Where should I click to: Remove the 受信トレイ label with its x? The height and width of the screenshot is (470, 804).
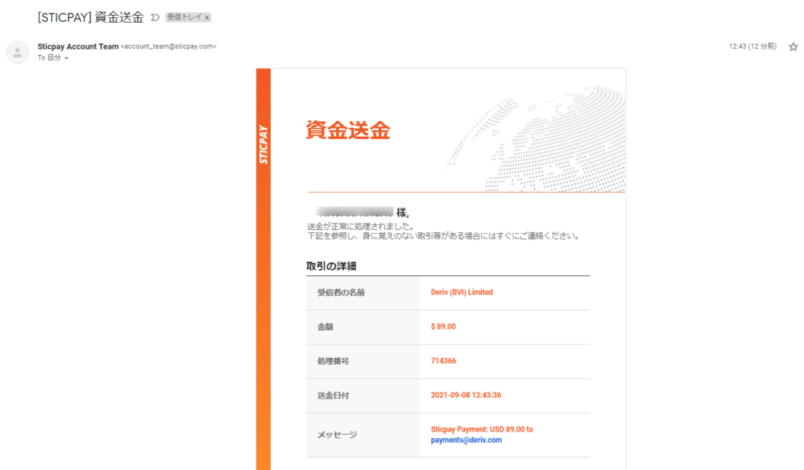[x=207, y=18]
